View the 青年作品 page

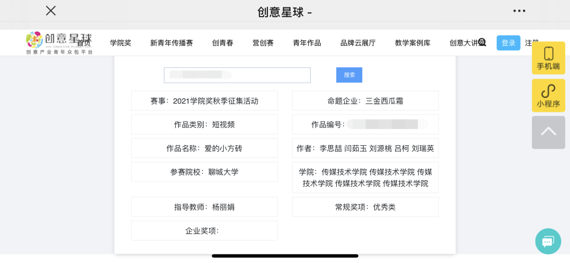tap(307, 43)
